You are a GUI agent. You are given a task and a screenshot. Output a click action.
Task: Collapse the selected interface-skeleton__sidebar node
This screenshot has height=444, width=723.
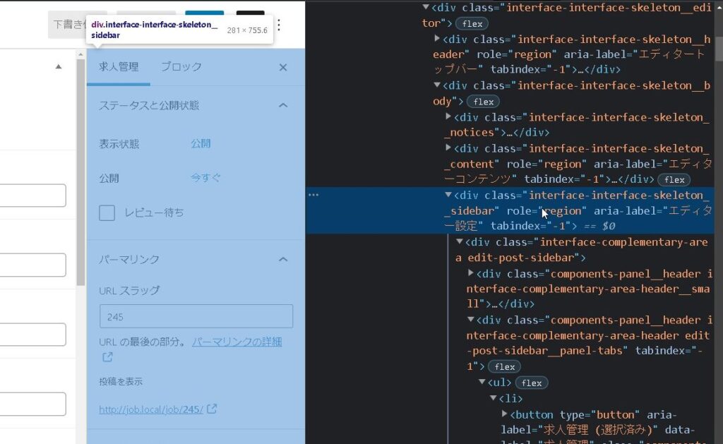click(x=448, y=195)
